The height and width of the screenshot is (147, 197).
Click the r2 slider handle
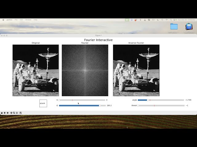[x=100, y=106]
